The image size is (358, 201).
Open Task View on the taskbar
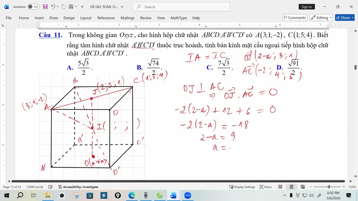[x=34, y=195]
